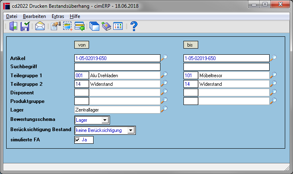Click the blue question mark help icon
Viewport: 293px width, 174px height.
[x=134, y=26]
